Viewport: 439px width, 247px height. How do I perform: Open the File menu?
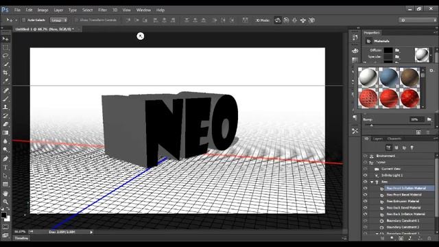17,10
